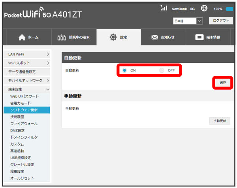Open ファイアウォール in the sidebar

pyautogui.click(x=24, y=124)
